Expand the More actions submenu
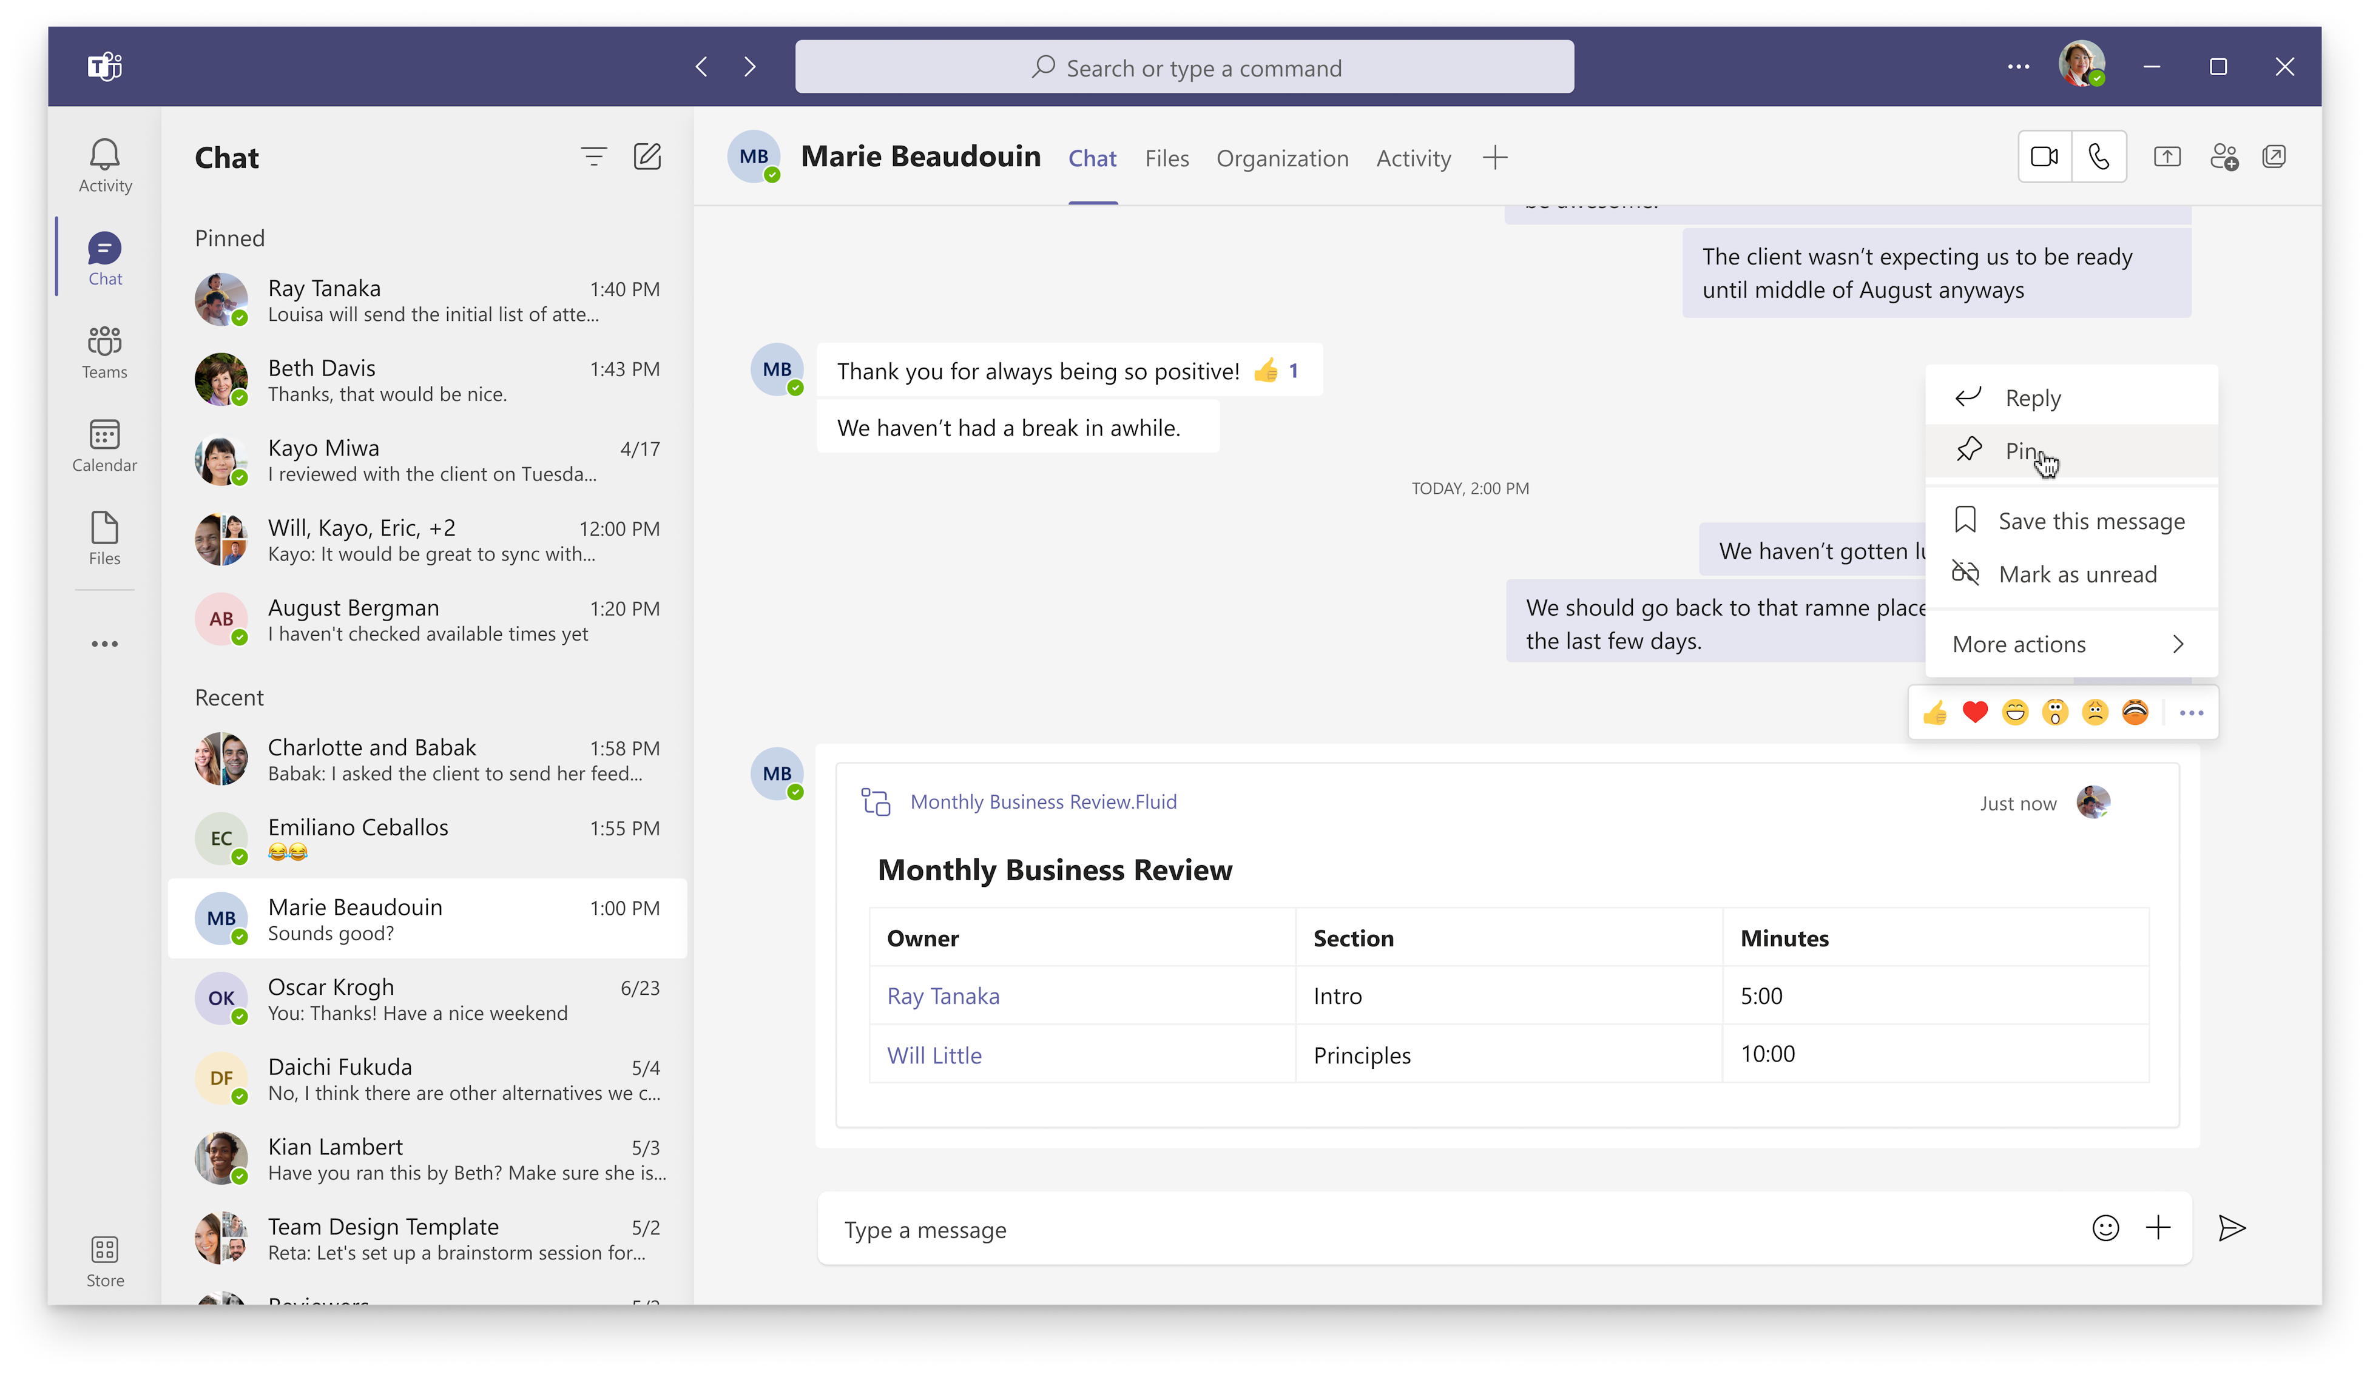 pos(2071,644)
